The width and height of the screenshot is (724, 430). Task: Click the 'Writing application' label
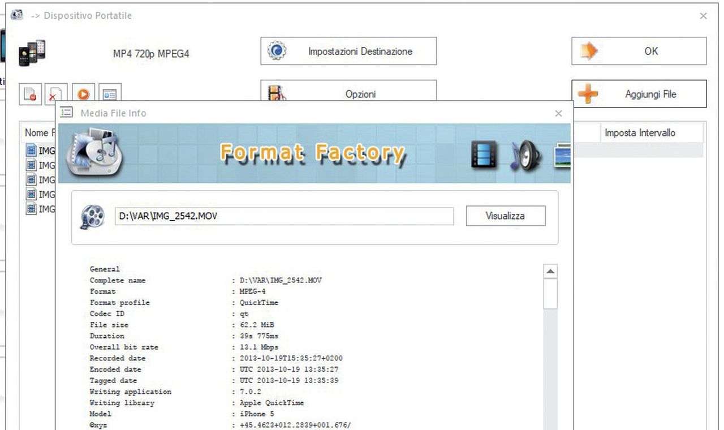coord(131,392)
